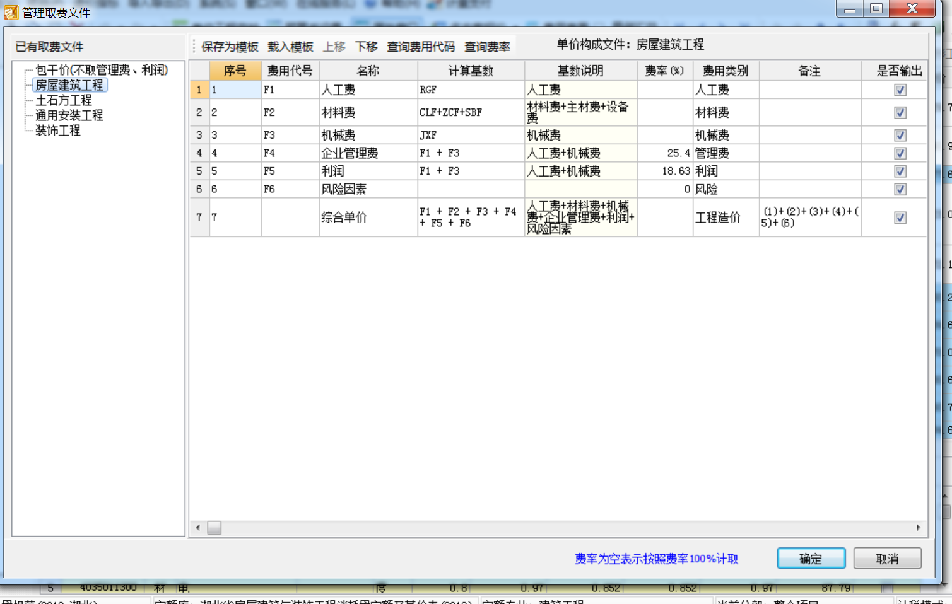Click the CLF+ZCF+SBF calculation base cell
Viewport: 952px width, 604px height.
click(x=471, y=112)
